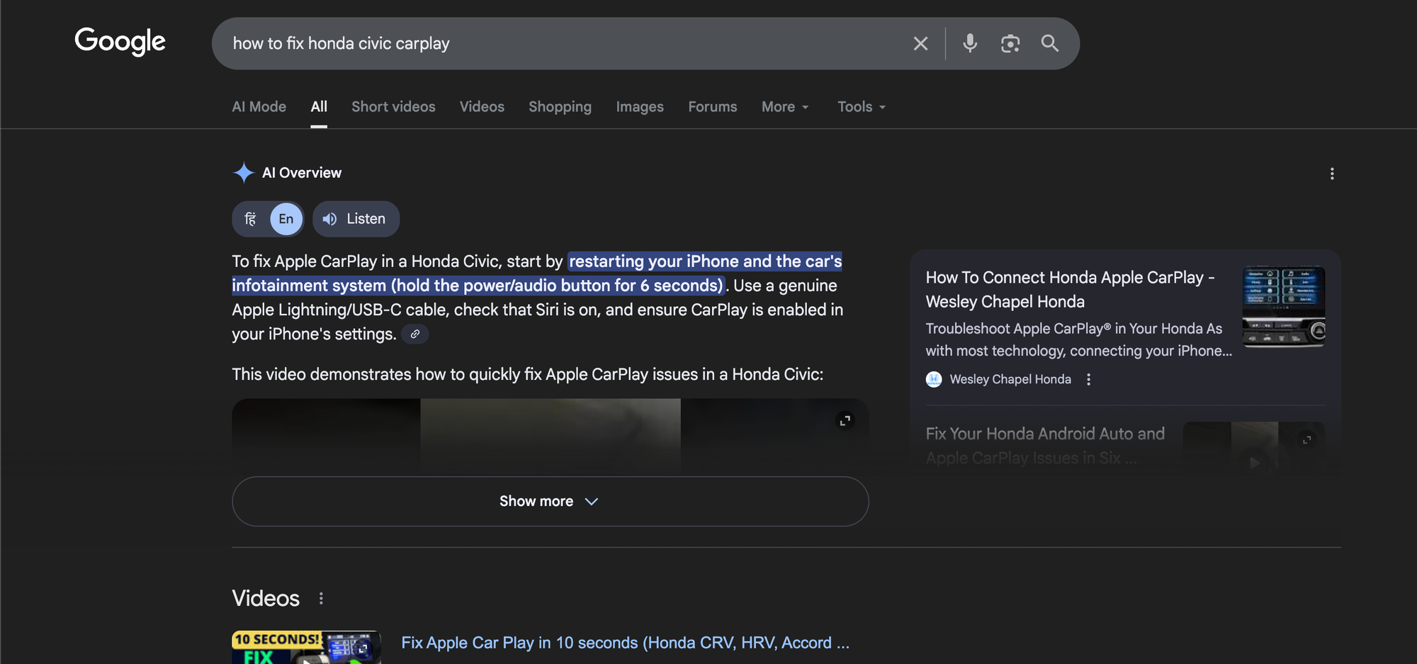This screenshot has width=1417, height=664.
Task: Click into the Google search input field
Action: click(567, 44)
